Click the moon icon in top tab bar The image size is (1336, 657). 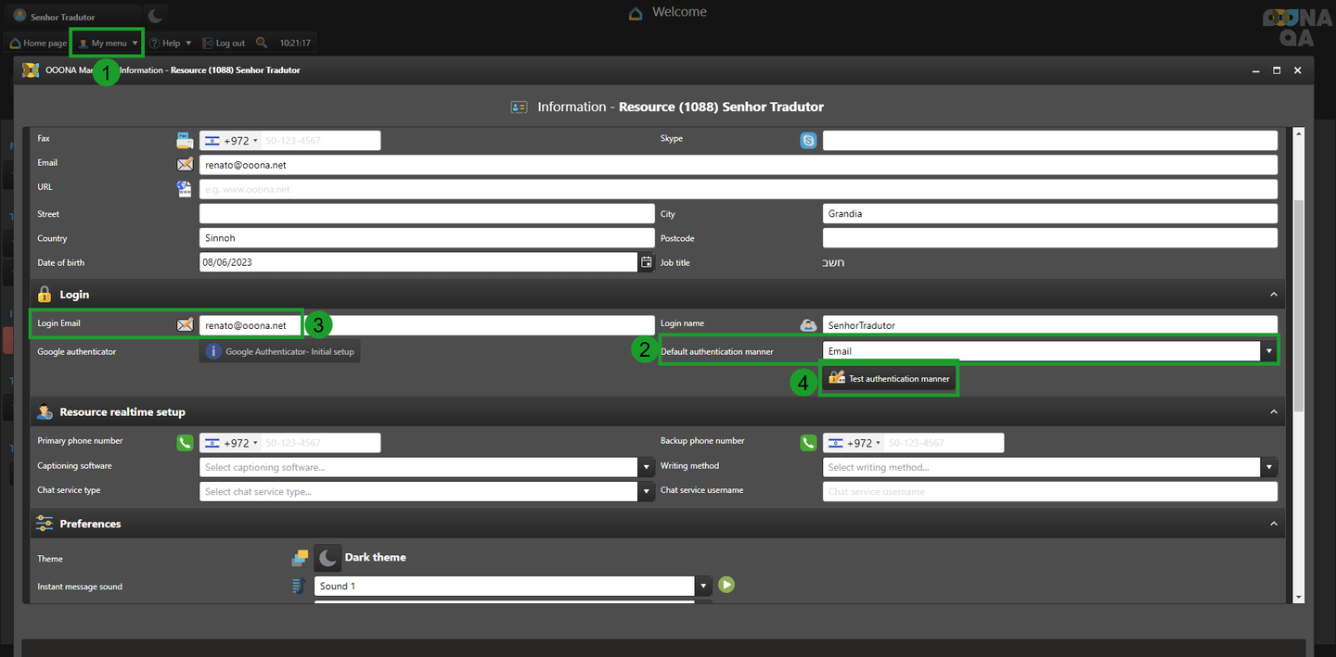(x=156, y=16)
